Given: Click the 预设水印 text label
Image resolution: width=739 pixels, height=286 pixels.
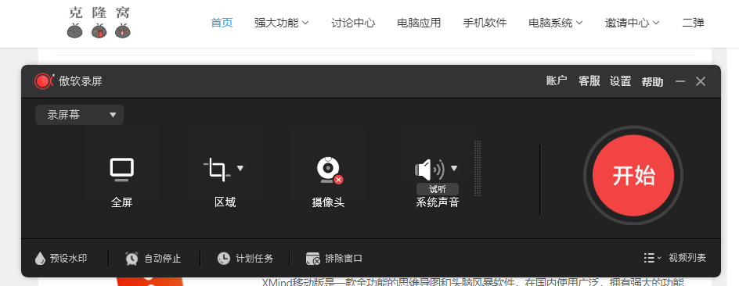Looking at the screenshot, I should coord(68,258).
